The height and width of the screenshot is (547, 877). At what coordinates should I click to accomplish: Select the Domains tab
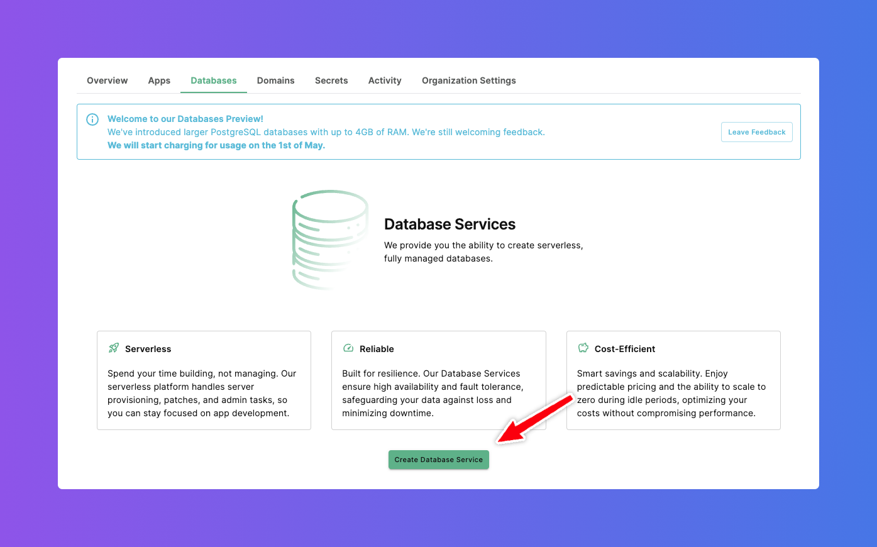pyautogui.click(x=275, y=80)
